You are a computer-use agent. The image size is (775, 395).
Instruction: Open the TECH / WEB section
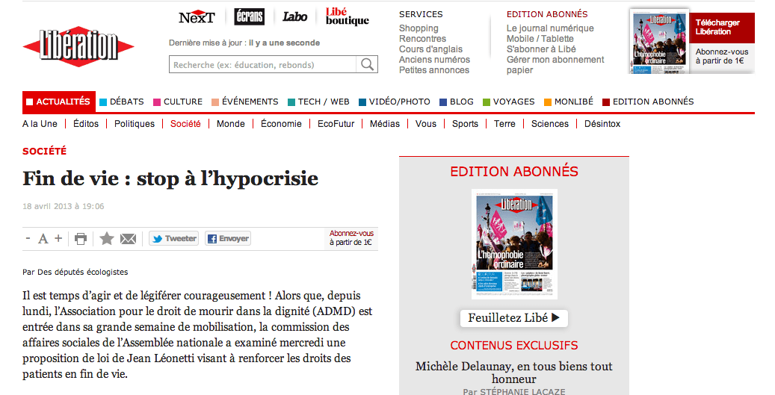(318, 102)
